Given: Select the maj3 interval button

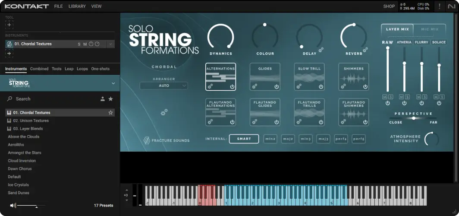Looking at the screenshot, I should tap(323, 139).
